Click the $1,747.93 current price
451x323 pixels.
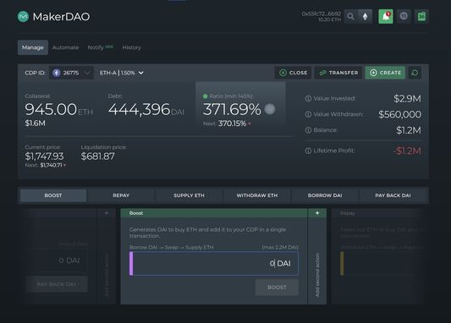tap(44, 156)
